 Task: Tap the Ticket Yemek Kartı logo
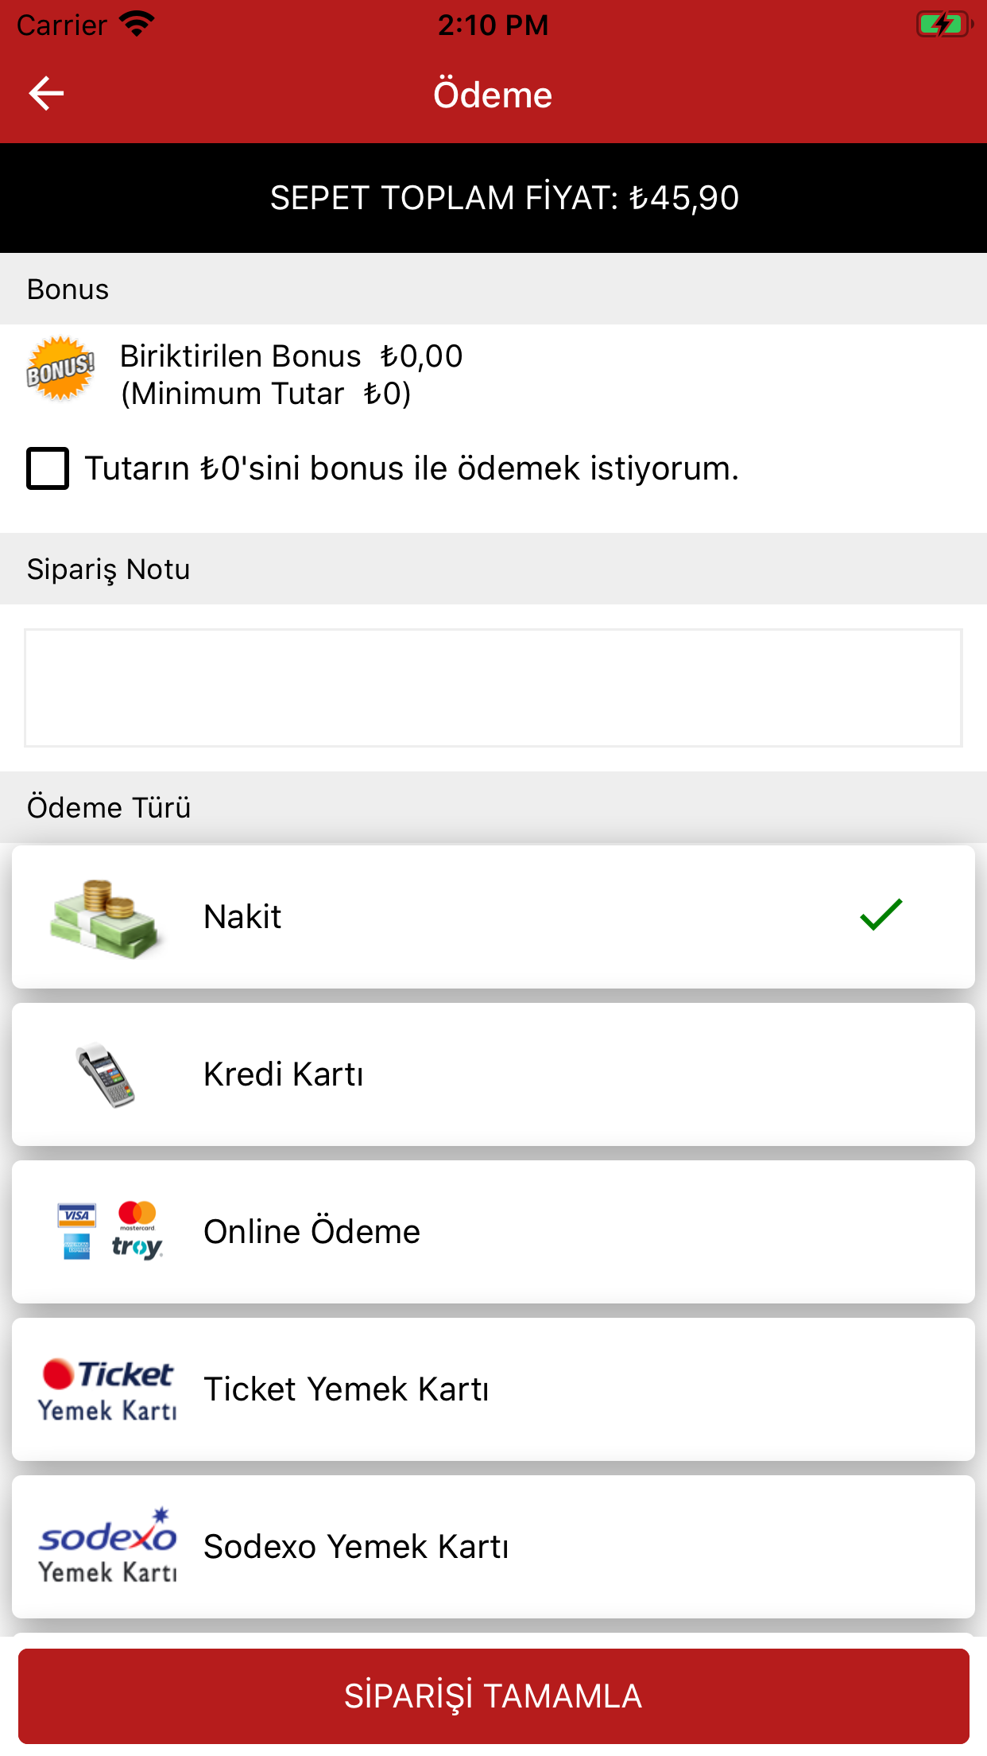point(107,1389)
